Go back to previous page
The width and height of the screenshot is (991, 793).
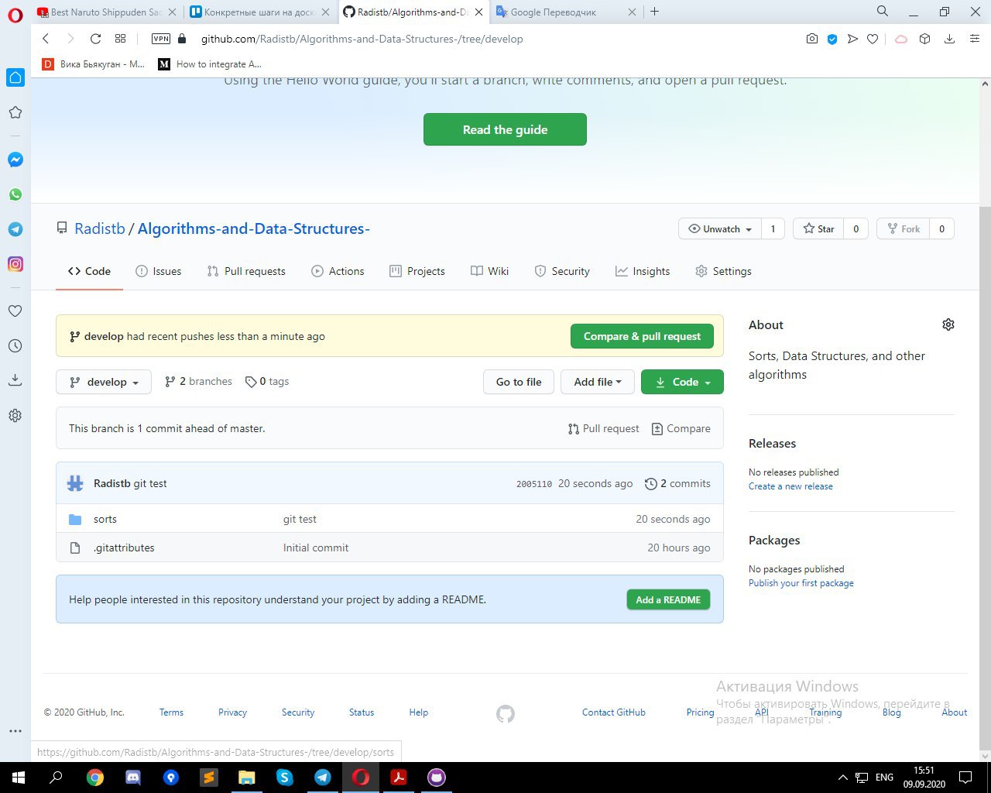coord(46,39)
